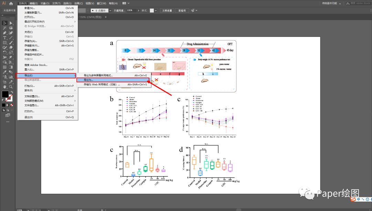The height and width of the screenshot is (211, 372).
Task: Select the Zoom magnifier tool
Action: click(11, 87)
